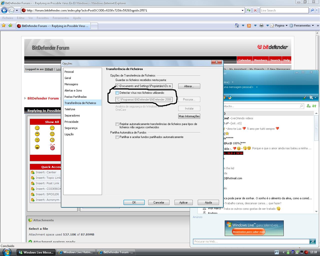Image resolution: width=320 pixels, height=256 pixels.
Task: Open the RSS feeds dropdown arrow
Action: [x=255, y=25]
